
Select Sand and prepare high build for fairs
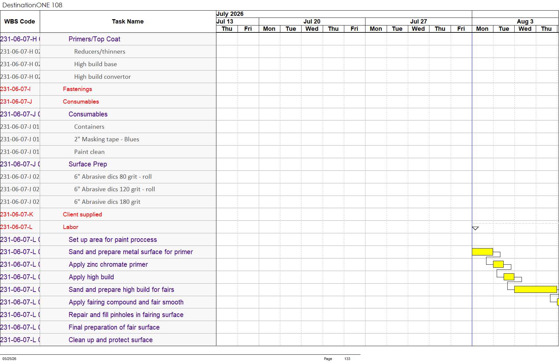tap(121, 290)
